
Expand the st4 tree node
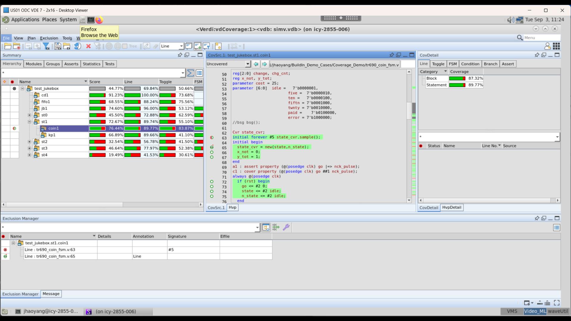29,155
